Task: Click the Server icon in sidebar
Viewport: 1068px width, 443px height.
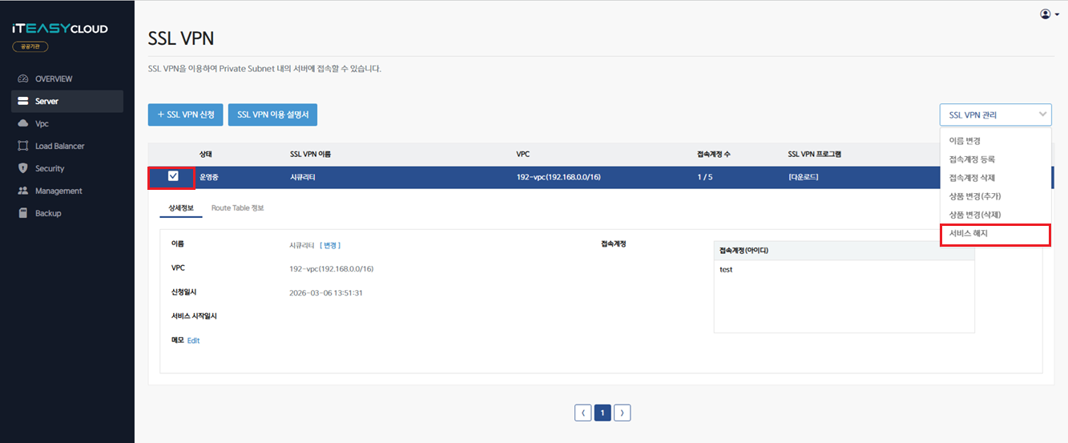Action: pos(22,102)
